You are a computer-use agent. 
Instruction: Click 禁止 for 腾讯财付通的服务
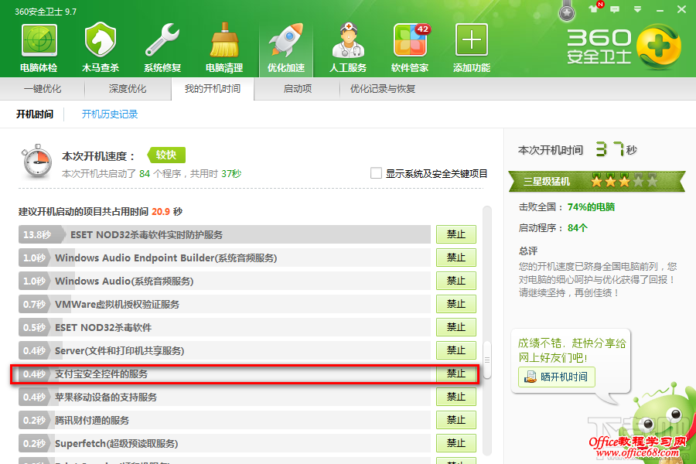pos(455,420)
